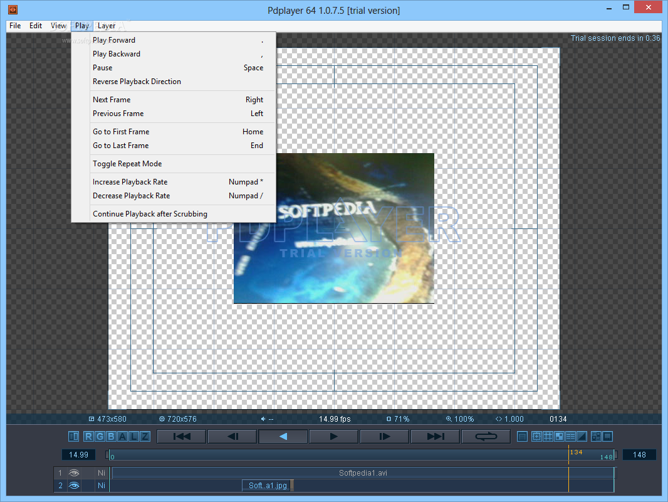This screenshot has width=668, height=502.
Task: Toggle the split view icon before RGB buttons
Action: click(74, 436)
